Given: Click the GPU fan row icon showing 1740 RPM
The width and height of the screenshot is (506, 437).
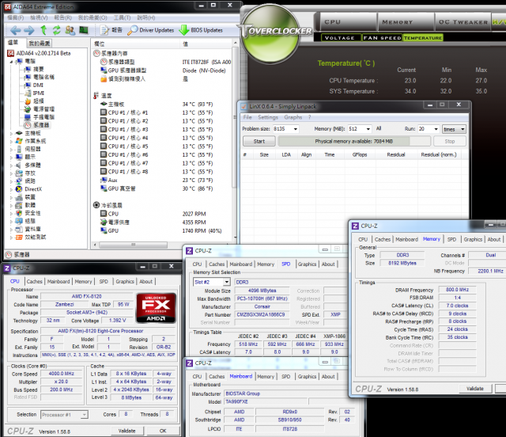Looking at the screenshot, I should [x=104, y=230].
